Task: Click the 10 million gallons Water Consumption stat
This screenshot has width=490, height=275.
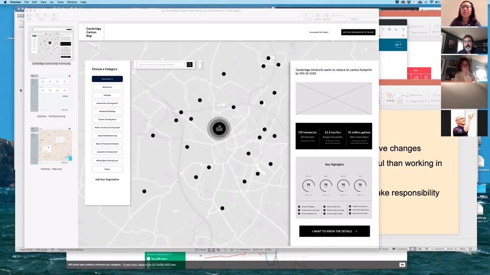Action: point(359,136)
